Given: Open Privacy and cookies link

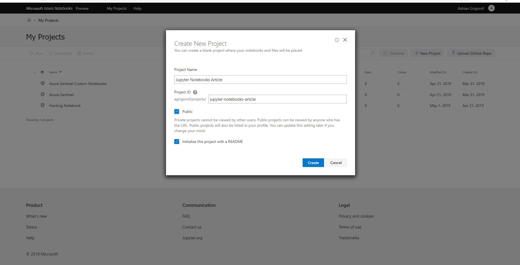Looking at the screenshot, I should pyautogui.click(x=356, y=216).
